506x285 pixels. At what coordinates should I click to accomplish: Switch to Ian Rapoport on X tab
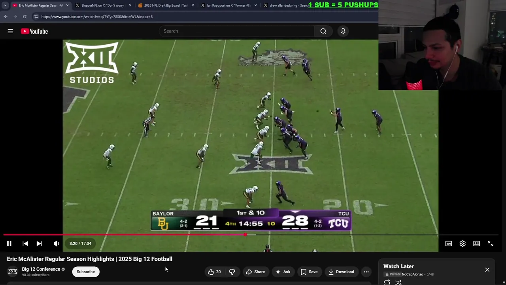[x=228, y=6]
